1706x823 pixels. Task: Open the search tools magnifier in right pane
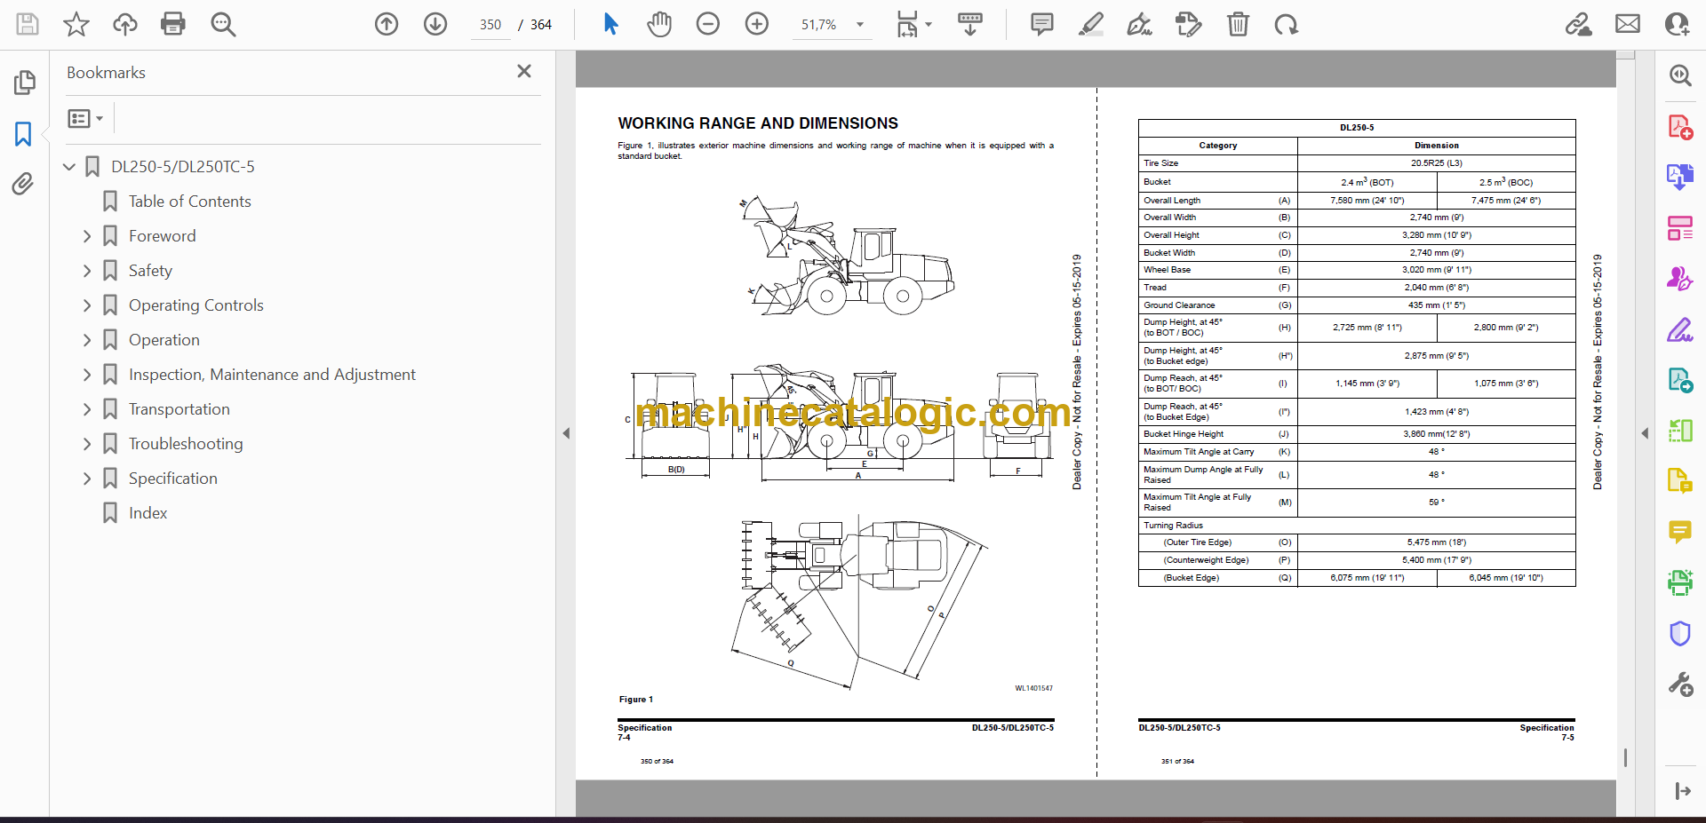1679,75
